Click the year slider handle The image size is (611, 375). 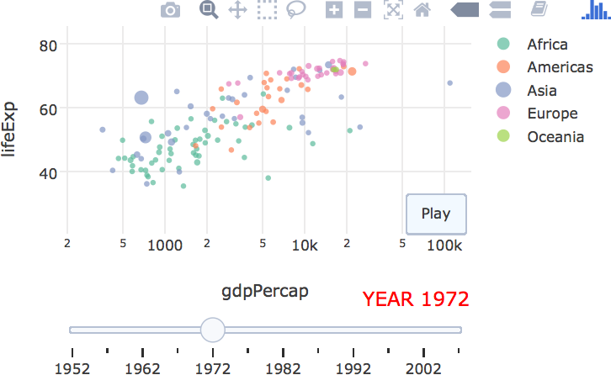(214, 330)
